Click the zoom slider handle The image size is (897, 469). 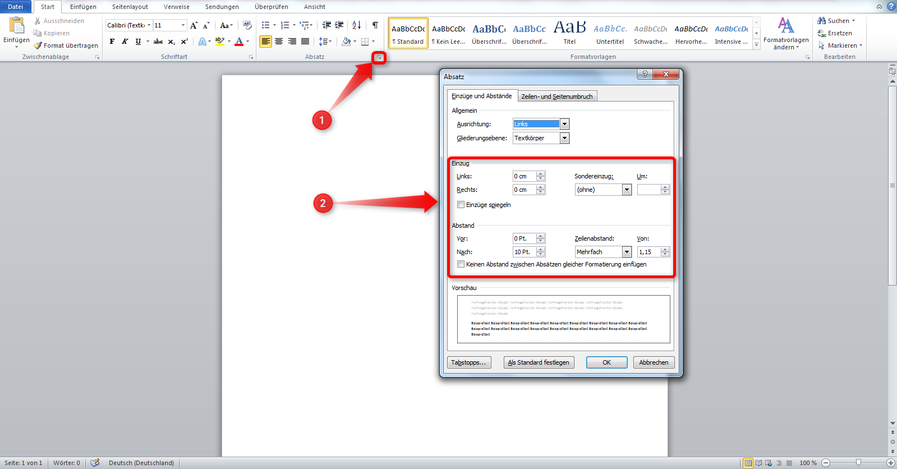[858, 463]
